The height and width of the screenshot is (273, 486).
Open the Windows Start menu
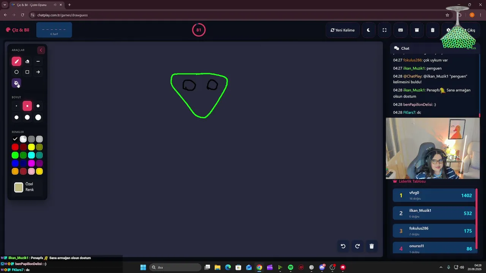(x=143, y=267)
